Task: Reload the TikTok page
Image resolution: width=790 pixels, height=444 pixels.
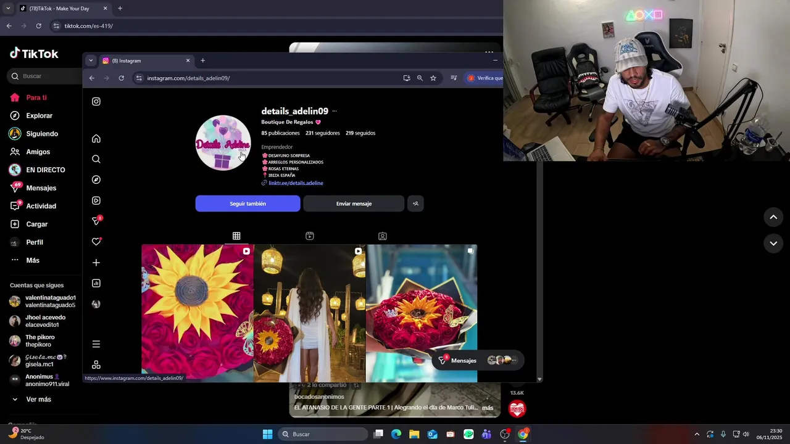Action: [38, 26]
